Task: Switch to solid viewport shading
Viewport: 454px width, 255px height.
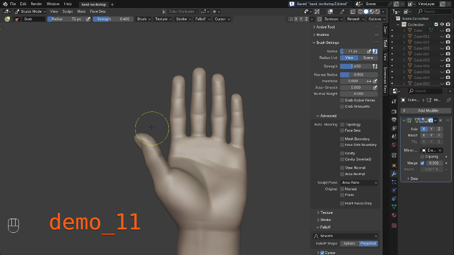Action: 366,11
